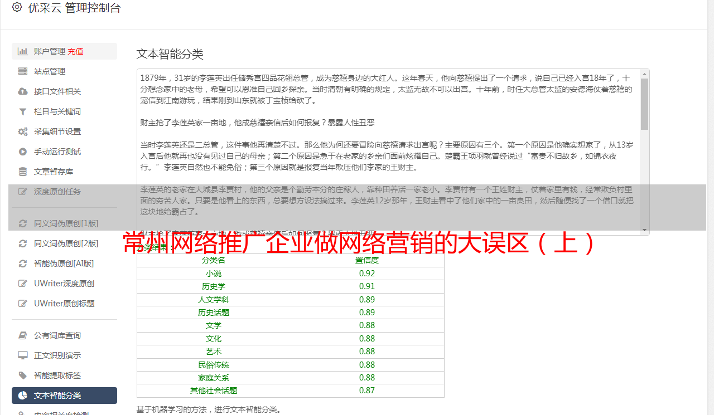Click the refresh icon for 同义词伪原创[1版]
The image size is (714, 415).
click(x=23, y=223)
